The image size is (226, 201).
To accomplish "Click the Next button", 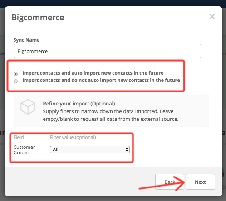I will pyautogui.click(x=200, y=182).
